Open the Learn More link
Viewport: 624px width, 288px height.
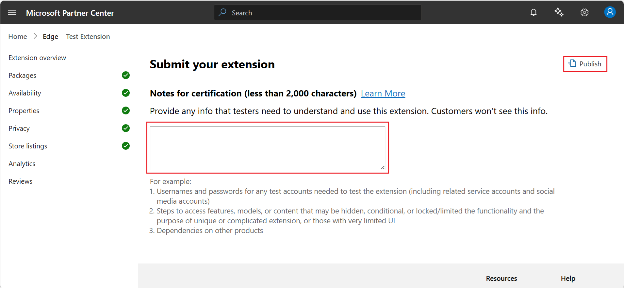pyautogui.click(x=383, y=93)
